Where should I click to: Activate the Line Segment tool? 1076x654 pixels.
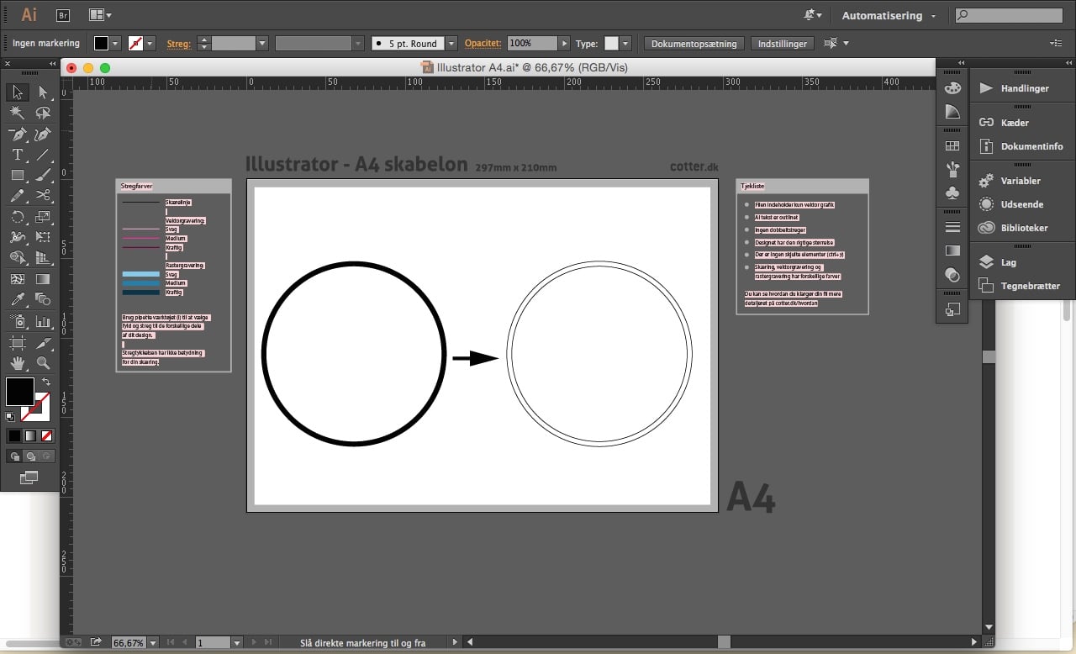[43, 155]
